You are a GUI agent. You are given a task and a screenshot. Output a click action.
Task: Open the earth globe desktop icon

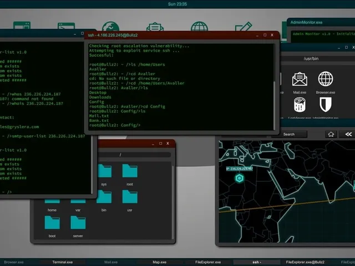110,27
